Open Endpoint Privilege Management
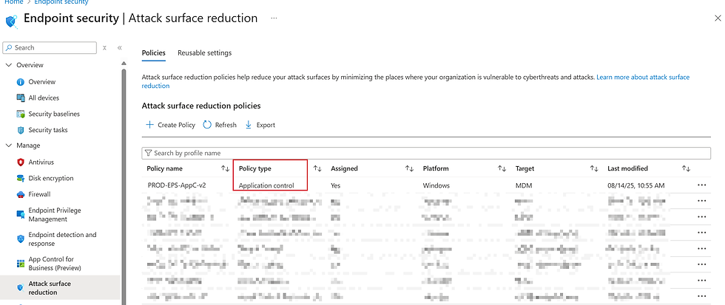 click(x=54, y=215)
